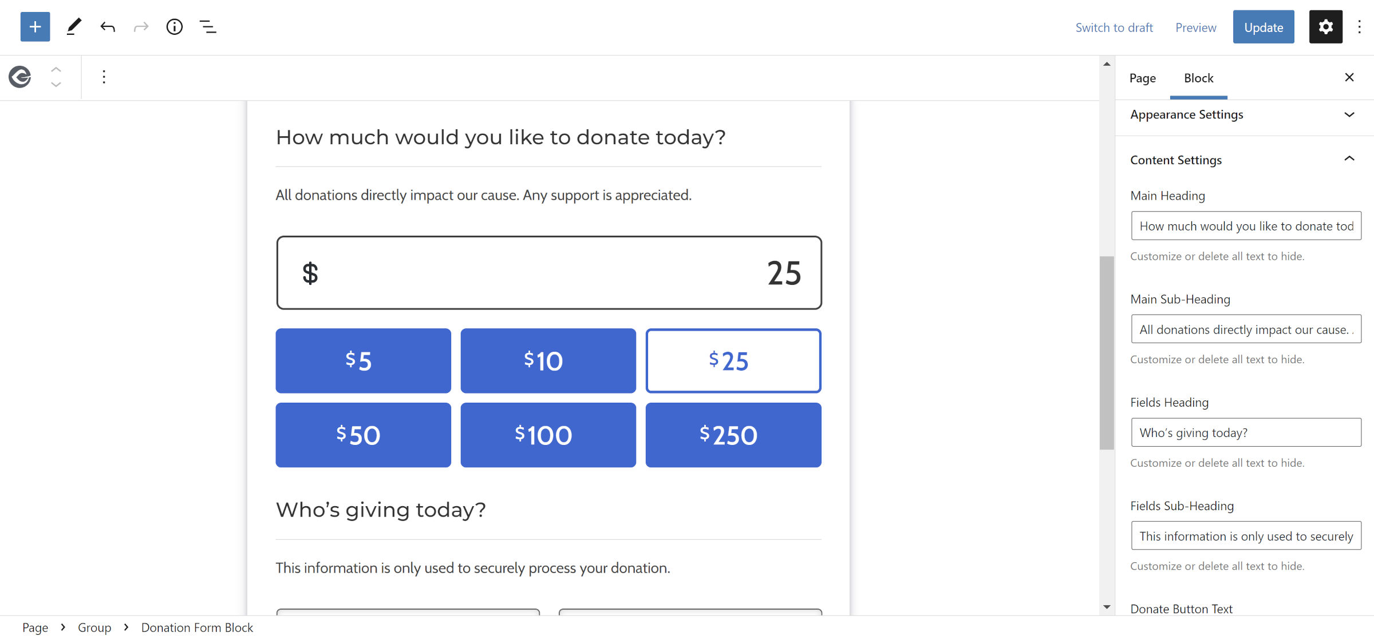The width and height of the screenshot is (1374, 636).
Task: Expand the Appearance Settings panel
Action: pos(1242,115)
